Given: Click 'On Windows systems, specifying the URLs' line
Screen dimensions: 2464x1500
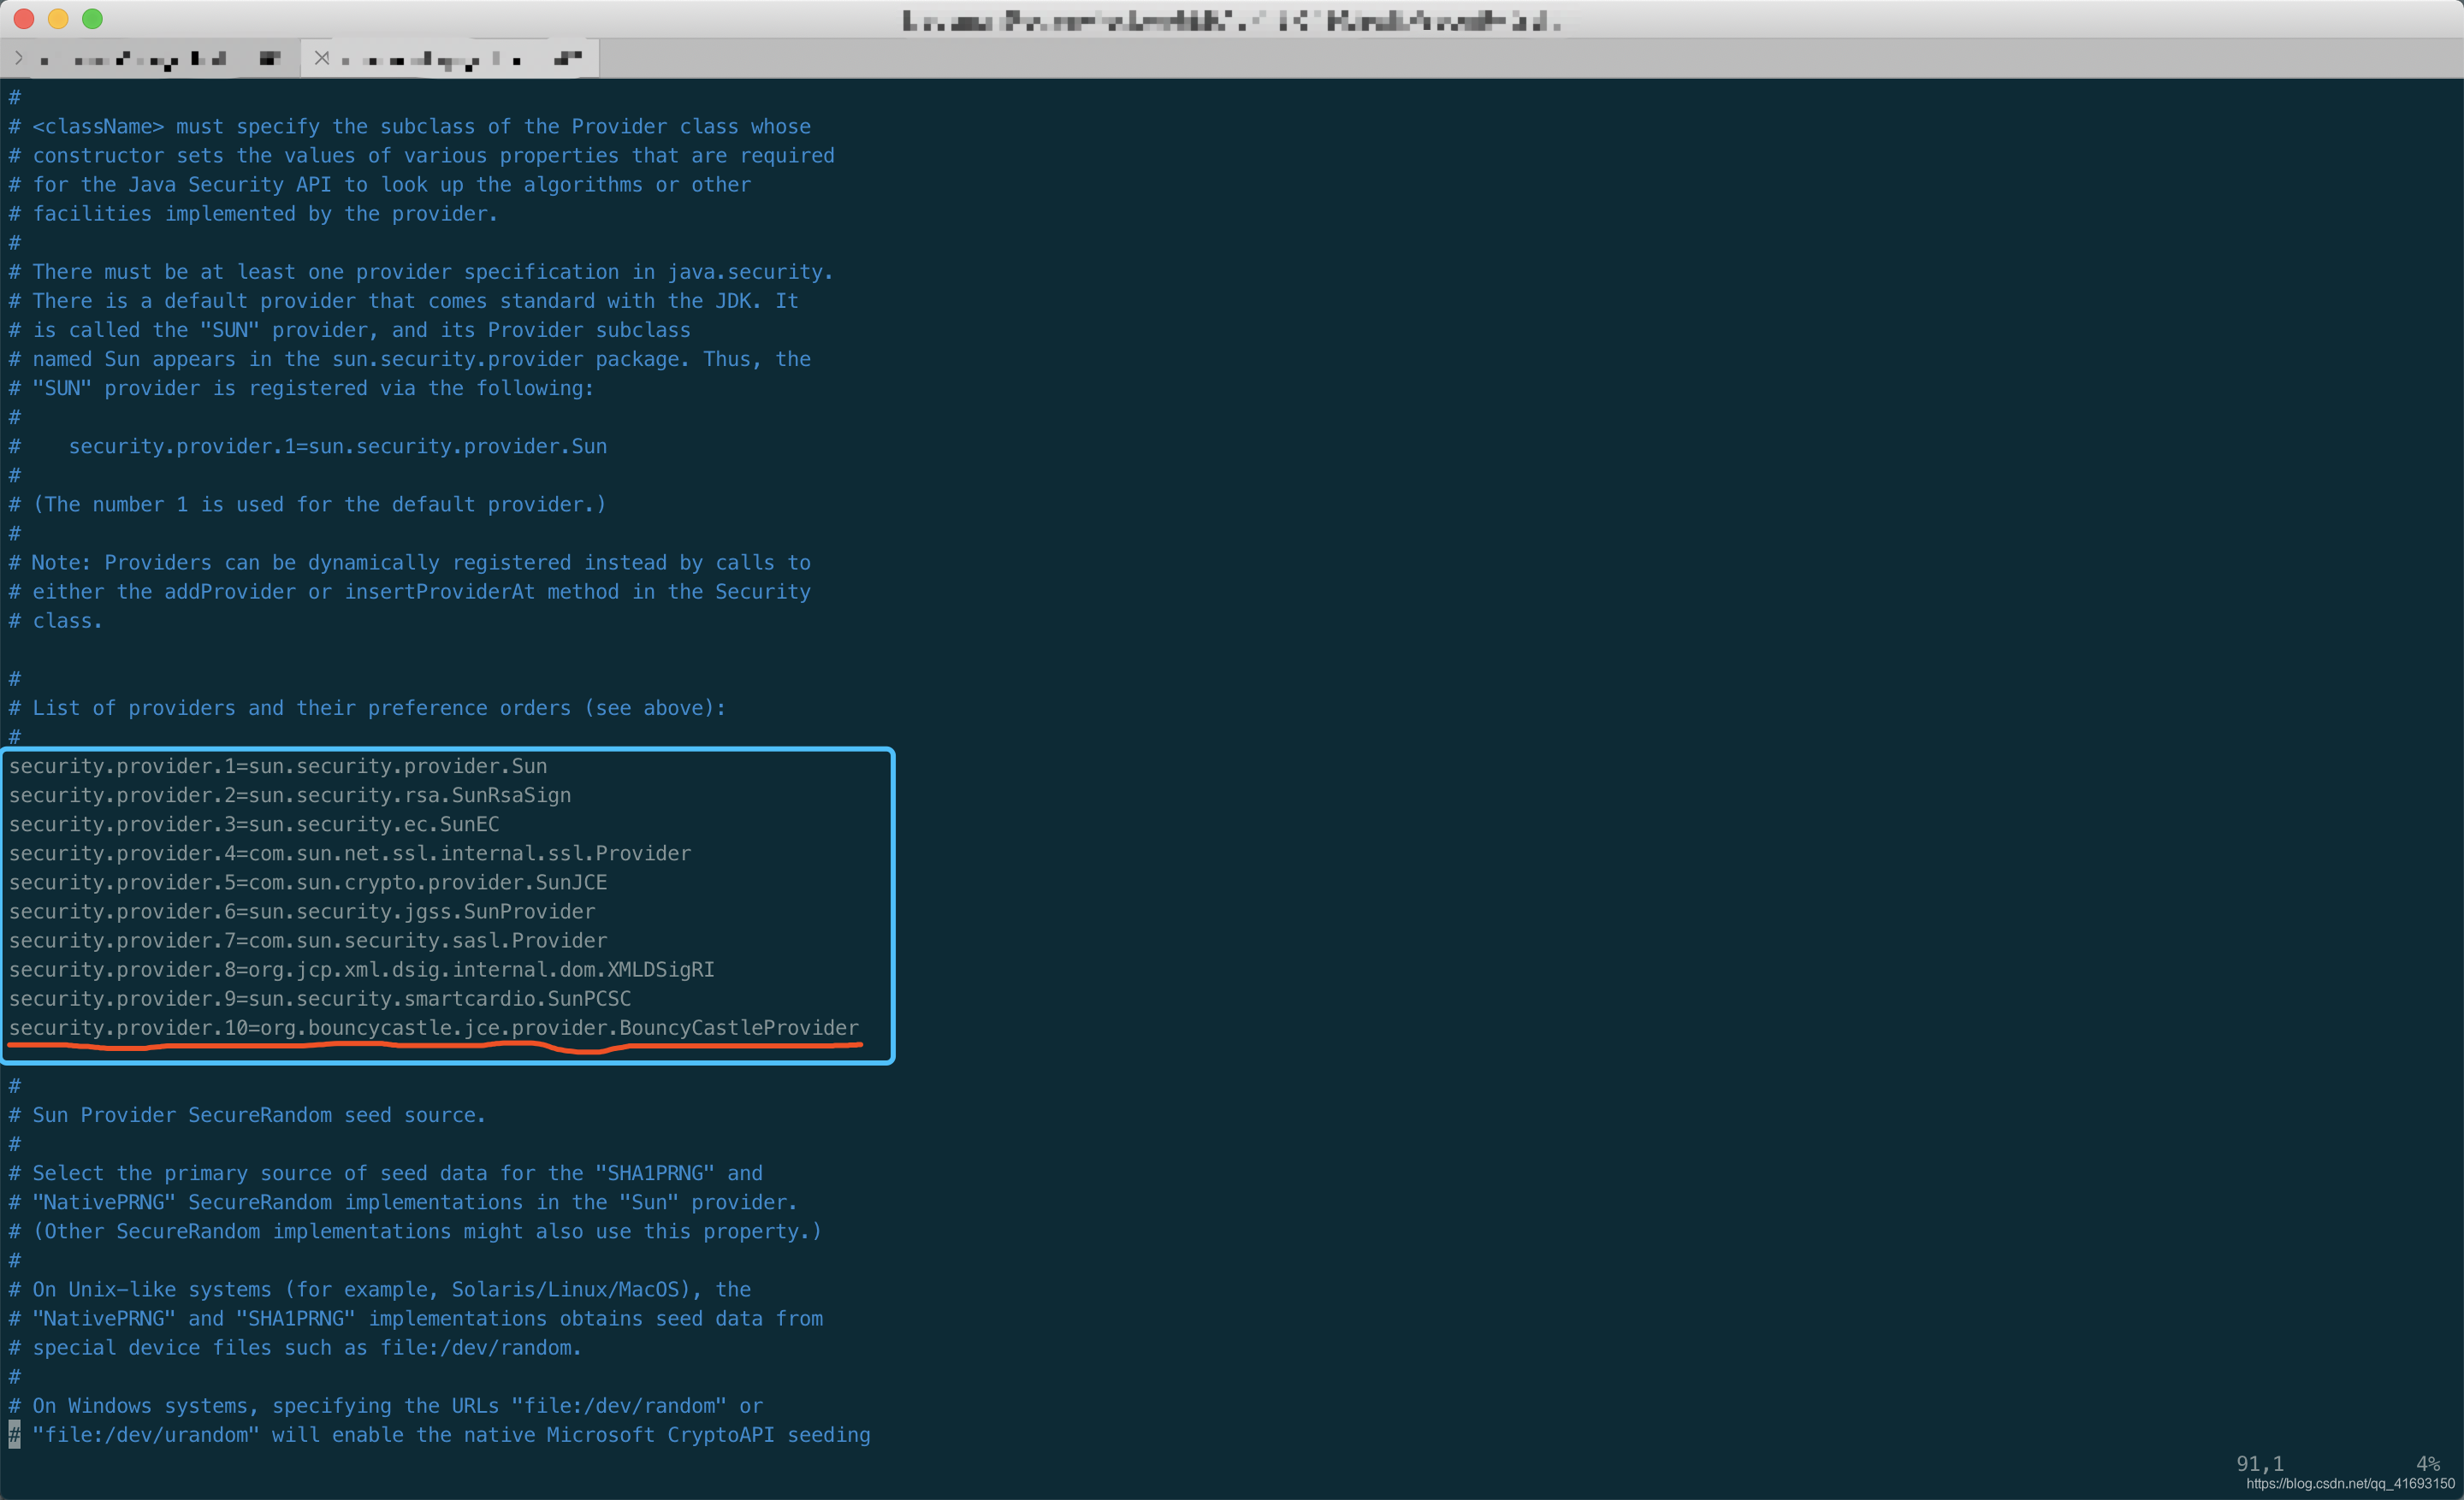Looking at the screenshot, I should (x=386, y=1406).
